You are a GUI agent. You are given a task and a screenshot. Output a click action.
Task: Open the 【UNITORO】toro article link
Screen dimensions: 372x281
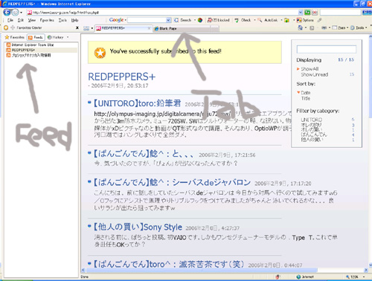[x=137, y=103]
